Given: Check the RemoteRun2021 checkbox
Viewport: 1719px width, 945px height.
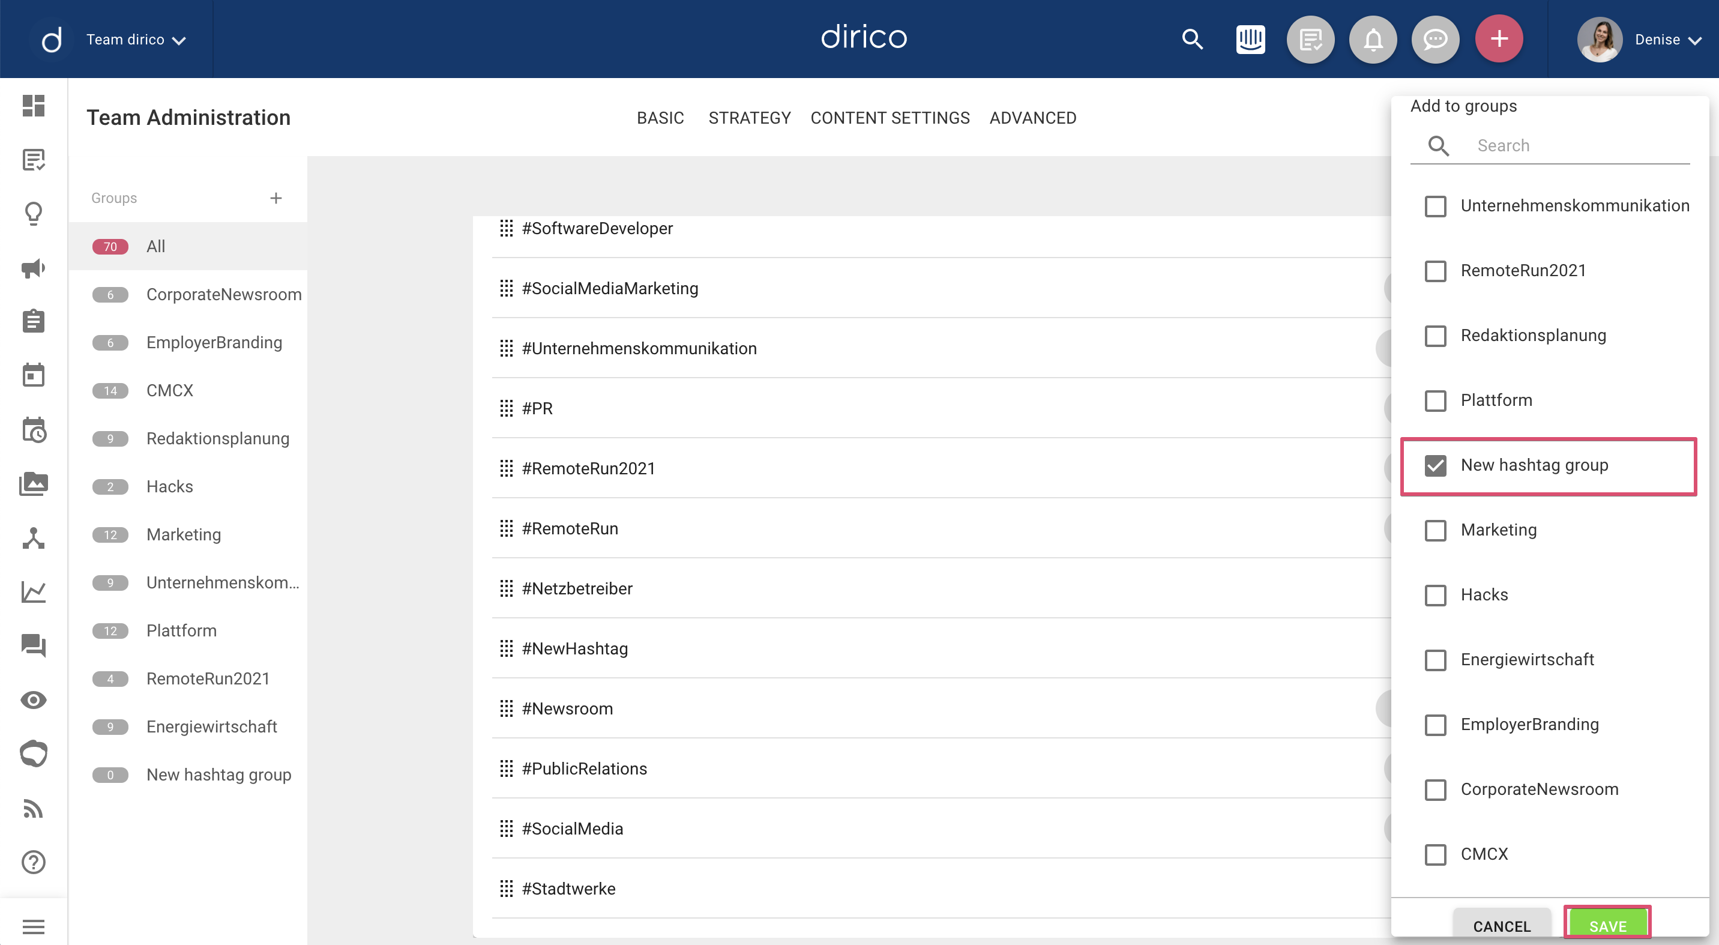Looking at the screenshot, I should click(1435, 271).
